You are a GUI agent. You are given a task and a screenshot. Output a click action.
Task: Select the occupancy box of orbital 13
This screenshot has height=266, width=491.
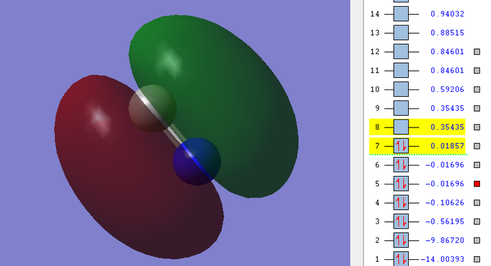[401, 33]
